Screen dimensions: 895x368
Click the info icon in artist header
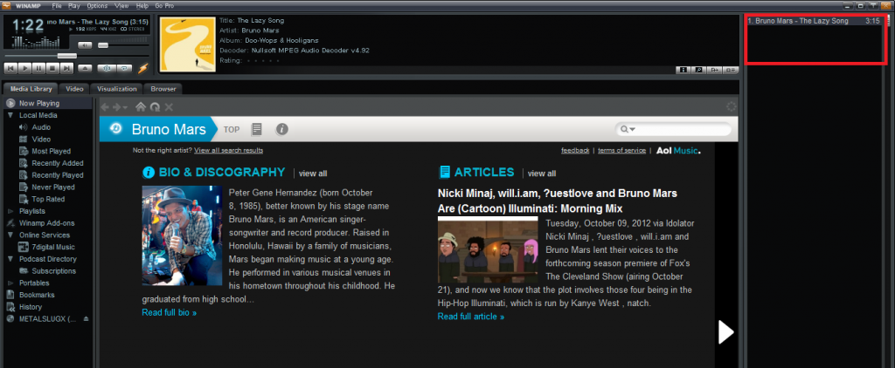click(x=282, y=129)
